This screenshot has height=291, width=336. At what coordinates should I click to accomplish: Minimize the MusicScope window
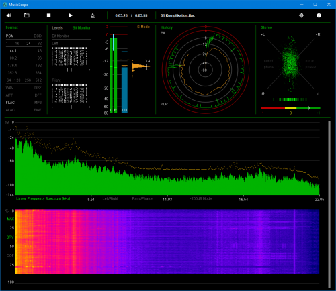point(302,5)
